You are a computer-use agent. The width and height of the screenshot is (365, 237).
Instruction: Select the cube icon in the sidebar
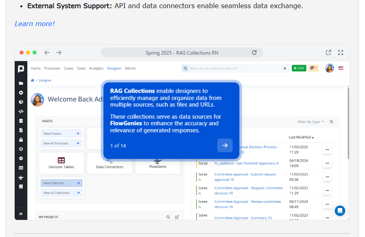click(21, 102)
